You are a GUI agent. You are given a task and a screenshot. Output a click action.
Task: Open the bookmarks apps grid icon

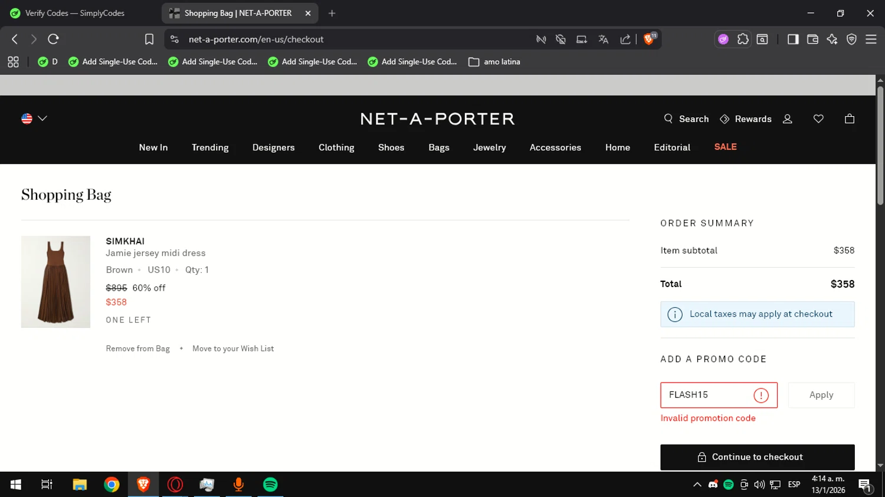coord(13,62)
